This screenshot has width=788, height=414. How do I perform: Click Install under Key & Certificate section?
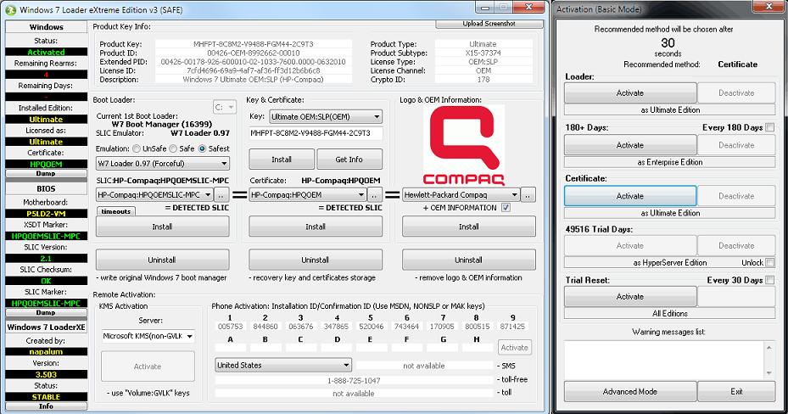316,227
